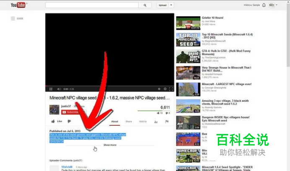290x171 pixels.
Task: Click the justio37 channel avatar
Action: (54, 109)
